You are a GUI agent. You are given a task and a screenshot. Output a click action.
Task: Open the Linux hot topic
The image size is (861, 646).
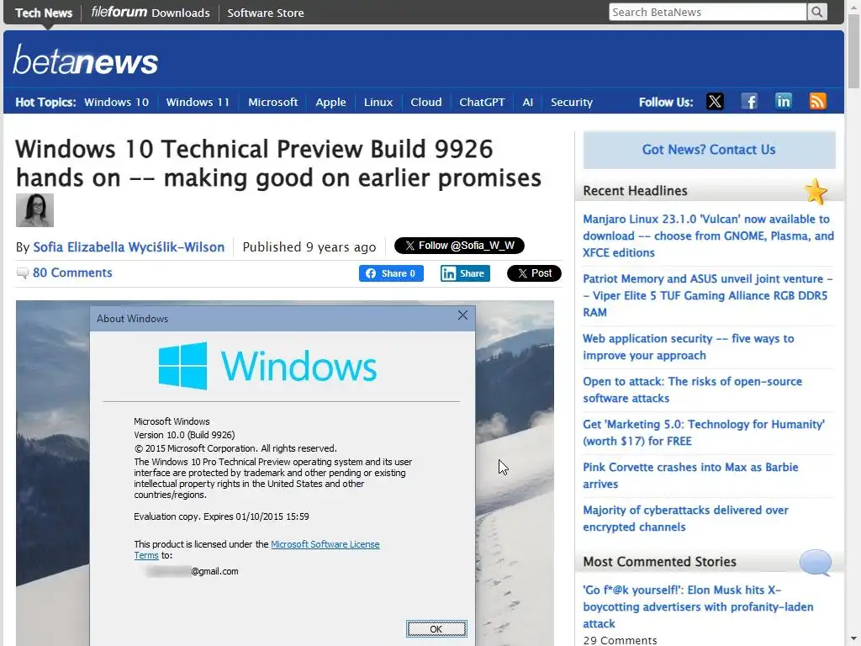click(x=378, y=102)
